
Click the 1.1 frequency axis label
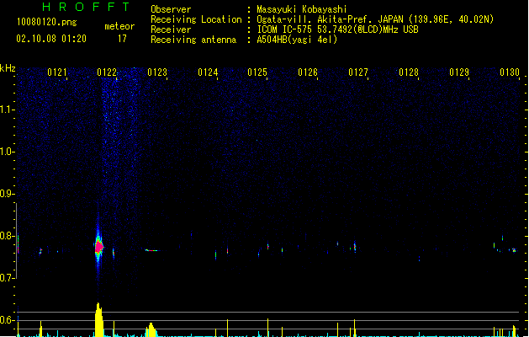(x=7, y=110)
